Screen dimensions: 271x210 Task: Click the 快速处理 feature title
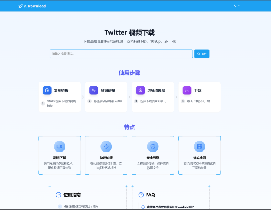[x=106, y=158]
